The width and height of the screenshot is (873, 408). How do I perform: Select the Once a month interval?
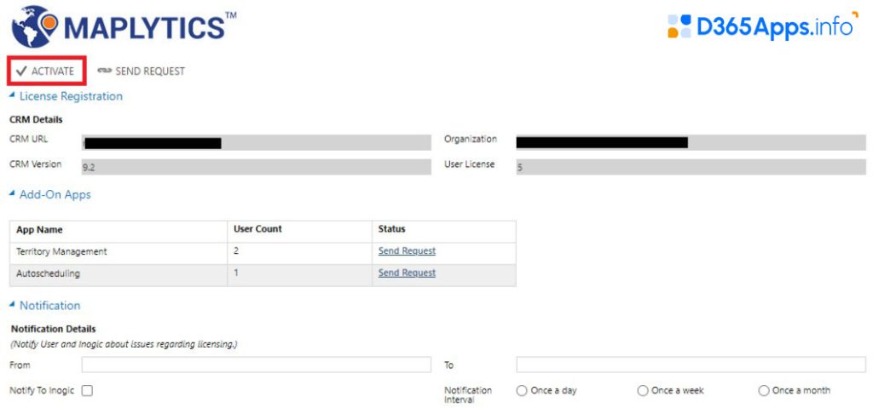[x=764, y=391]
